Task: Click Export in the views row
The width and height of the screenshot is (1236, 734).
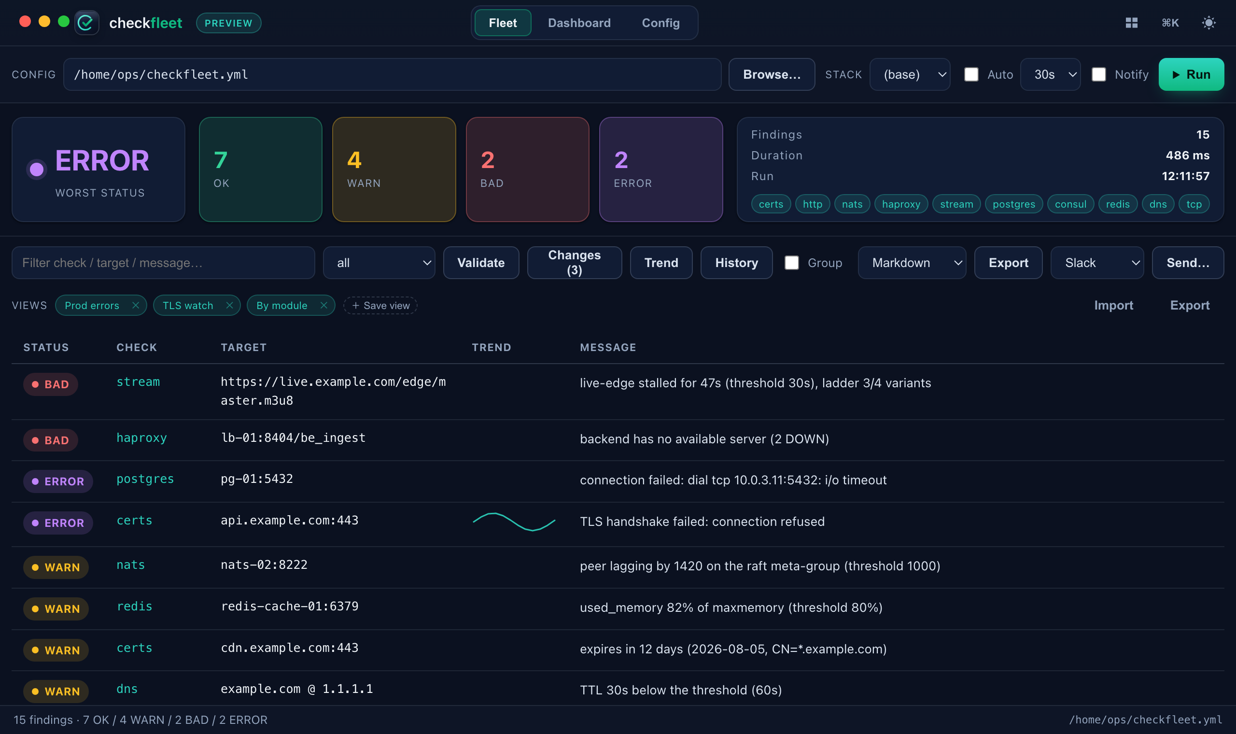Action: click(x=1189, y=305)
